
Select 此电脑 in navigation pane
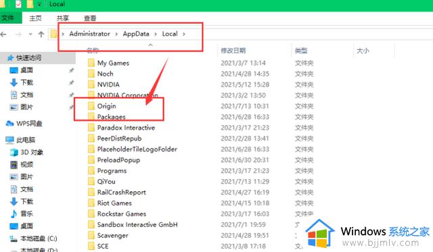(26, 140)
